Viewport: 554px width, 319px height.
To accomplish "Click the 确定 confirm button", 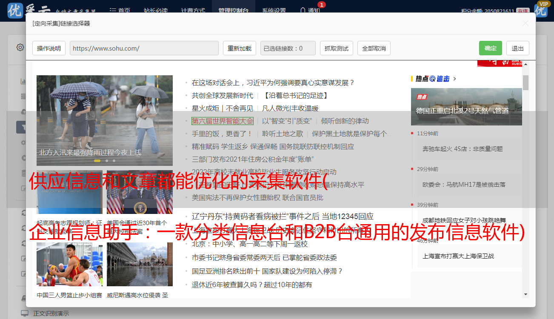I will (x=490, y=48).
